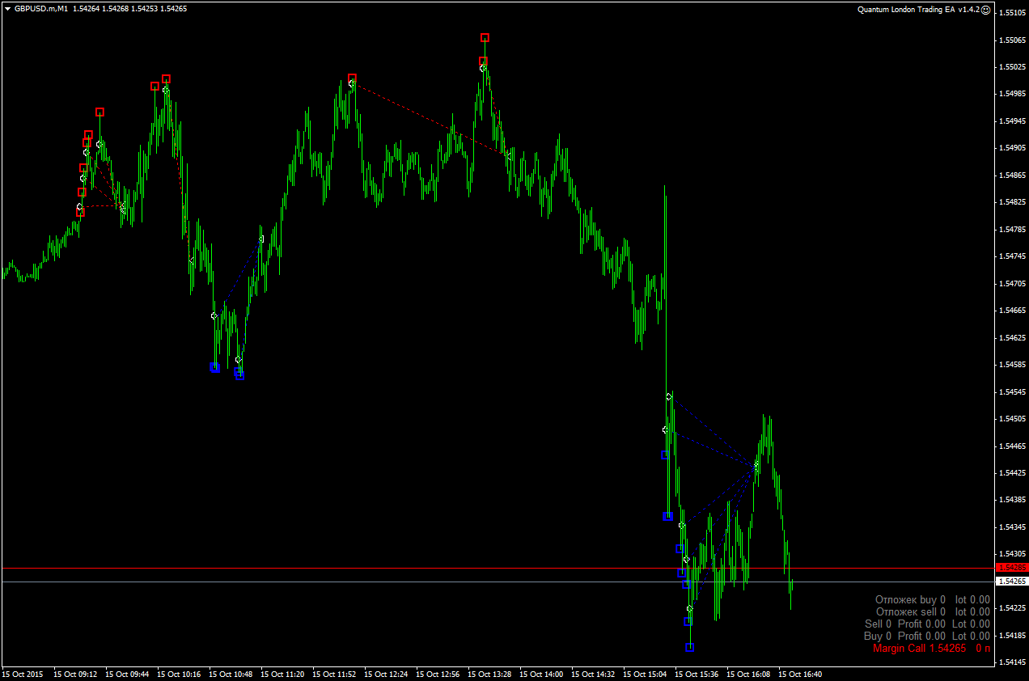Click the Expert Advisor smiley face icon
Image resolution: width=1029 pixels, height=681 pixels.
pyautogui.click(x=986, y=10)
